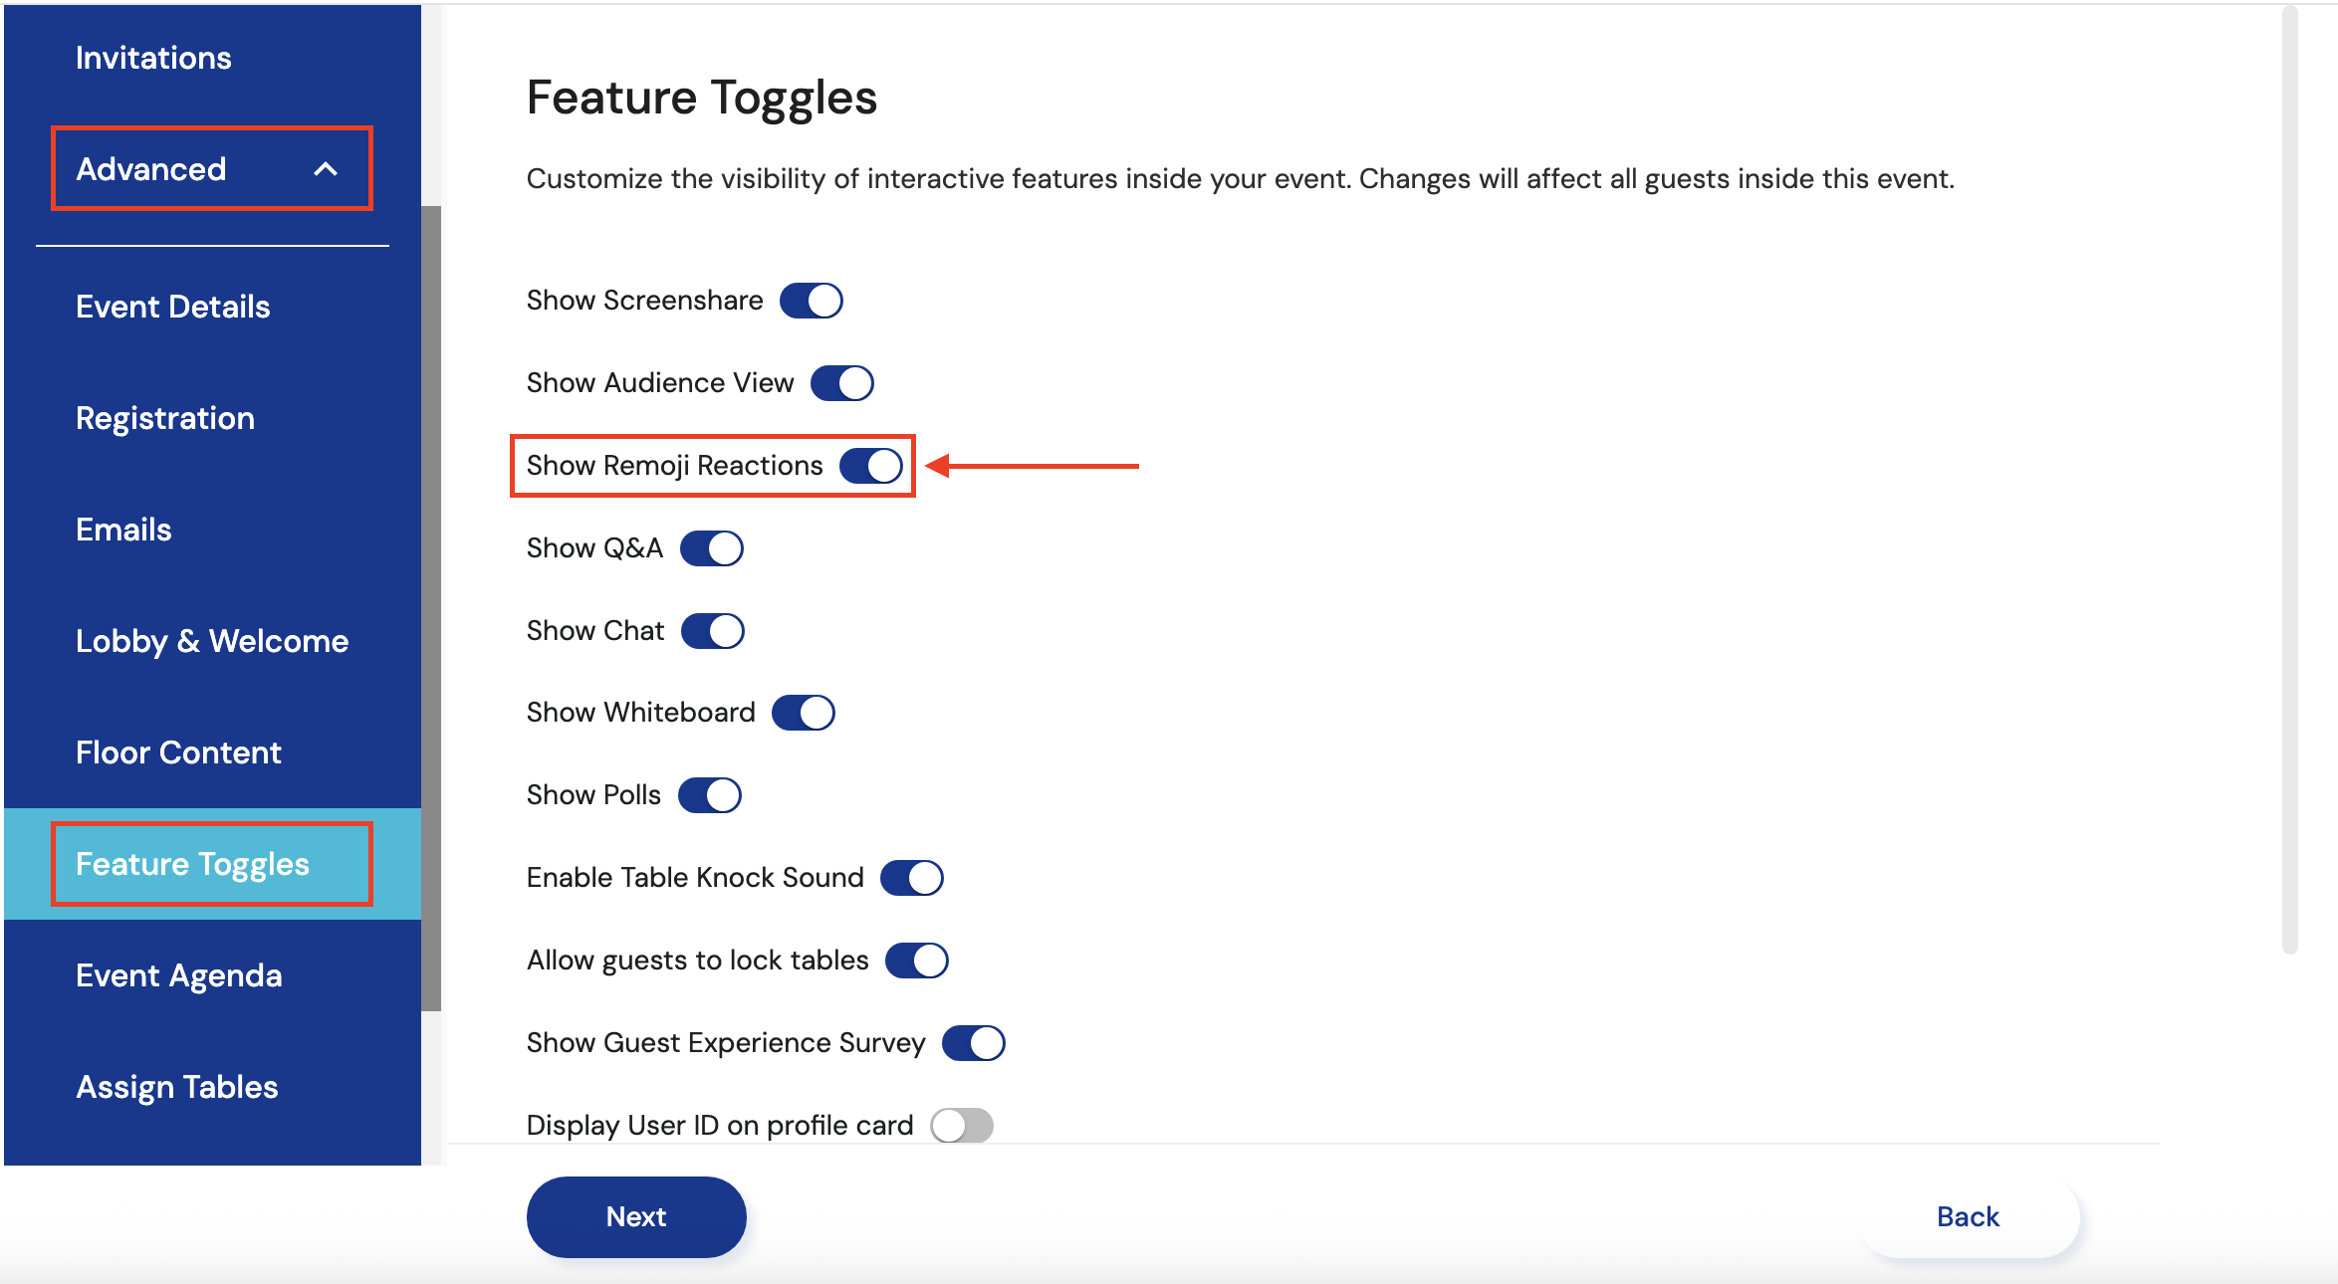Select Emails in the sidebar
2338x1284 pixels.
coord(123,530)
